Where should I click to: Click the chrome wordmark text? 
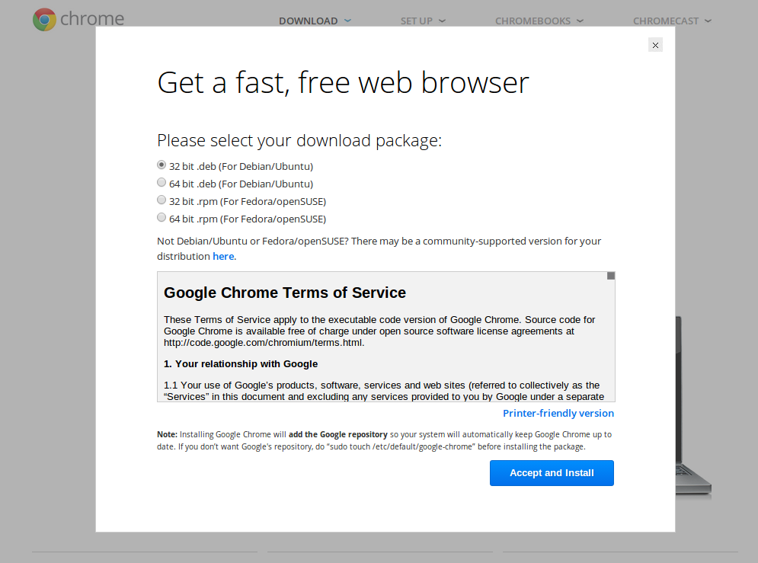click(x=92, y=19)
